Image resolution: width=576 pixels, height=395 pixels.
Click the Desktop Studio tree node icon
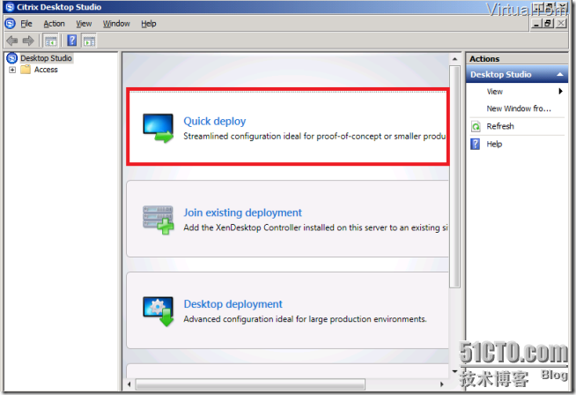coord(12,58)
